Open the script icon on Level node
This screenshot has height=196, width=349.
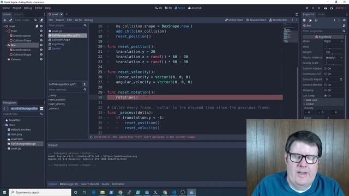37,26
